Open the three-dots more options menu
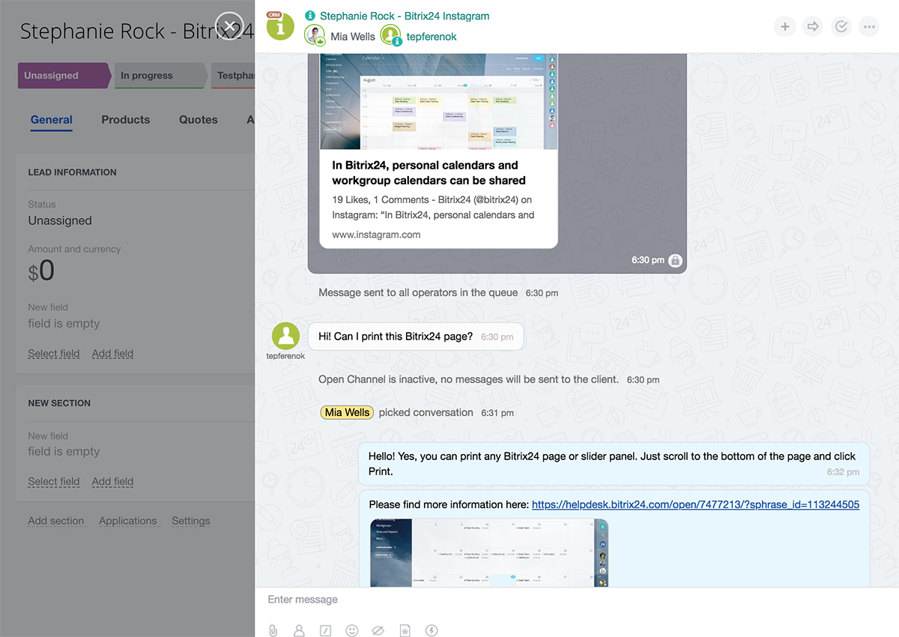 tap(869, 27)
